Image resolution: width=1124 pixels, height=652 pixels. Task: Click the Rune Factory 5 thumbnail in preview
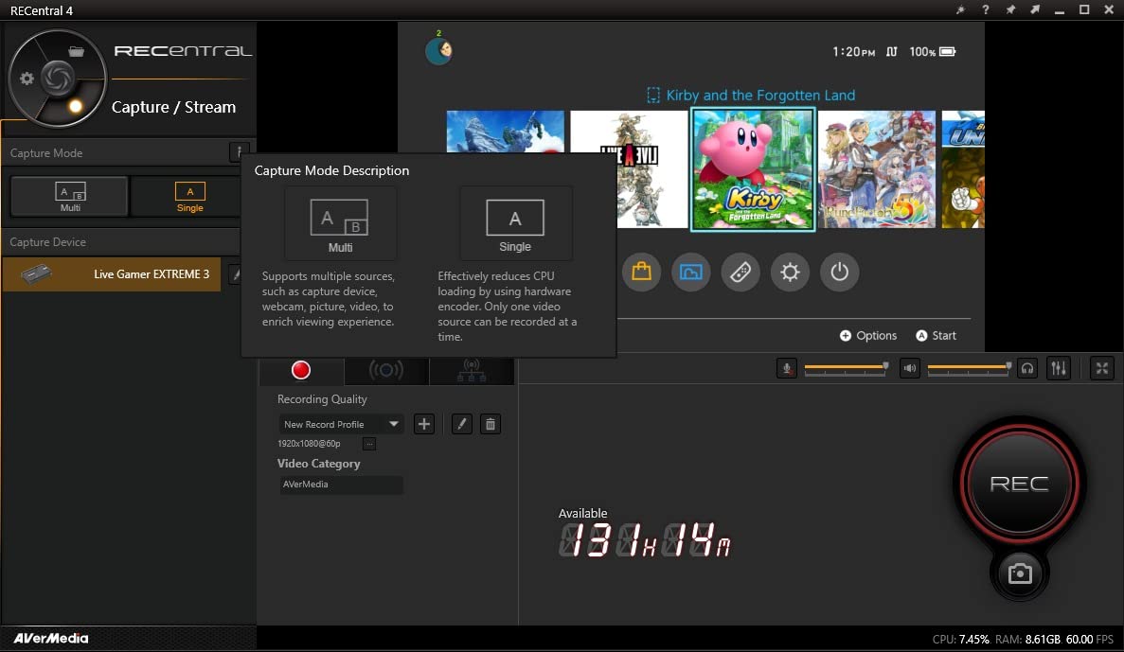tap(877, 169)
